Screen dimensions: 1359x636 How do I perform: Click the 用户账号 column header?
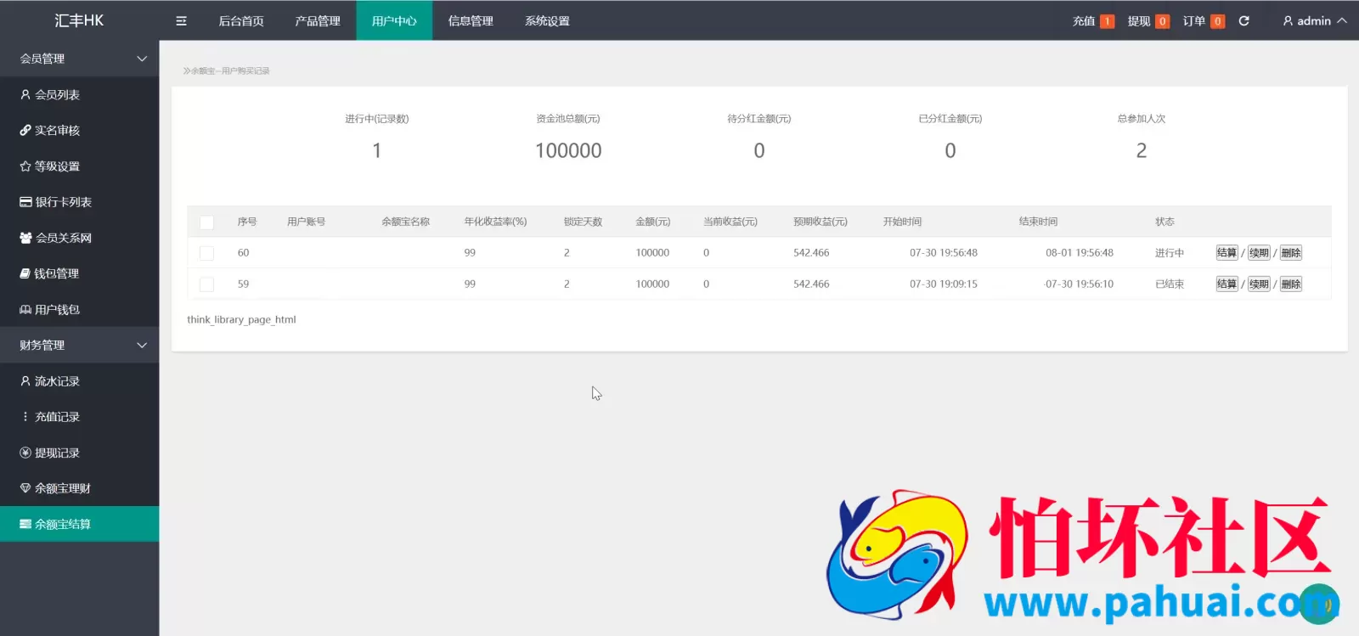coord(306,222)
